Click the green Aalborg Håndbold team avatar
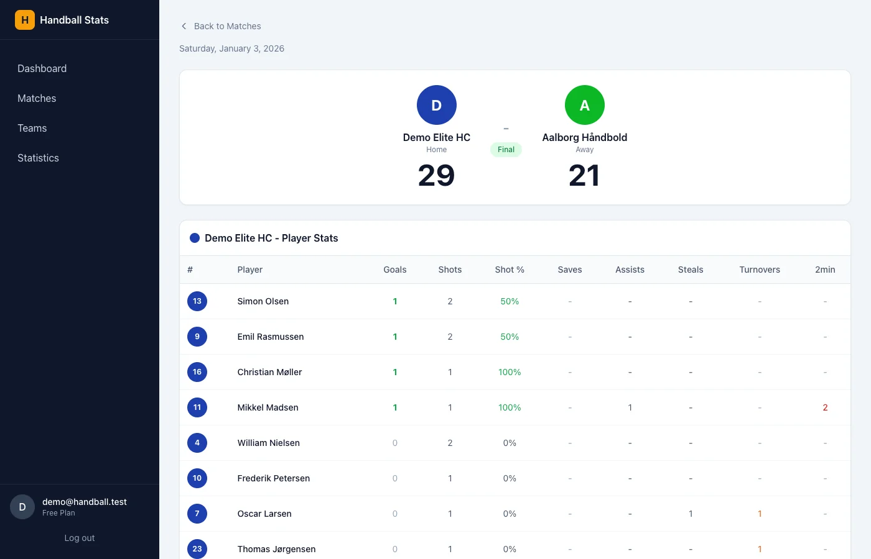The width and height of the screenshot is (871, 559). pos(584,105)
